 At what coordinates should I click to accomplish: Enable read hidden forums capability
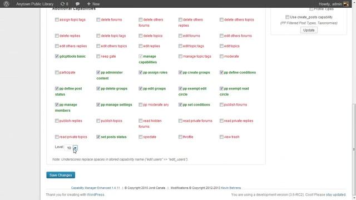pos(141,121)
